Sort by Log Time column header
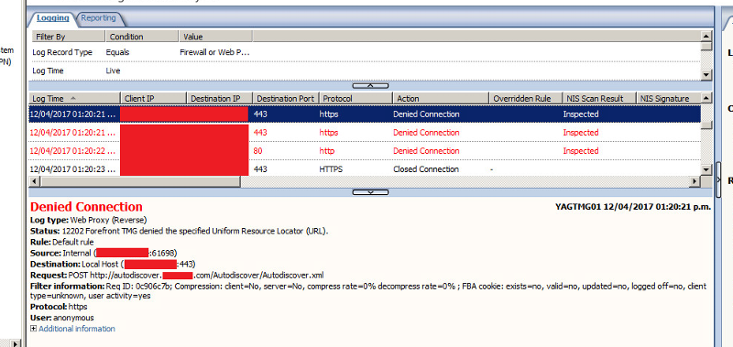Screen dimensions: 733x347 point(75,99)
